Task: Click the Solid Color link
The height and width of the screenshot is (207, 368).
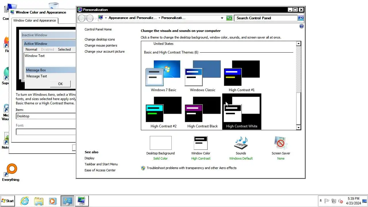Action: [160, 158]
